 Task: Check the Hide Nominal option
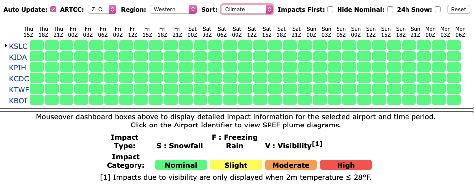pos(390,9)
